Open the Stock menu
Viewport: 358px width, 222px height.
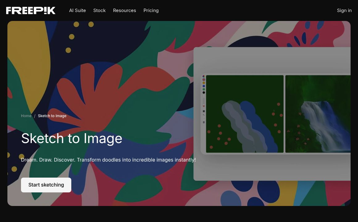(99, 10)
